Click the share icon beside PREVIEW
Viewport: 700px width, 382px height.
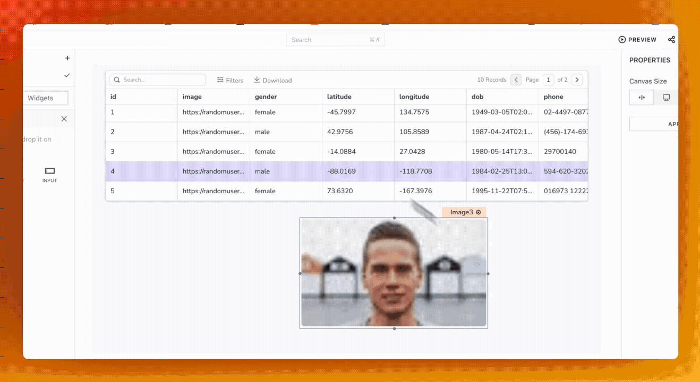point(671,39)
